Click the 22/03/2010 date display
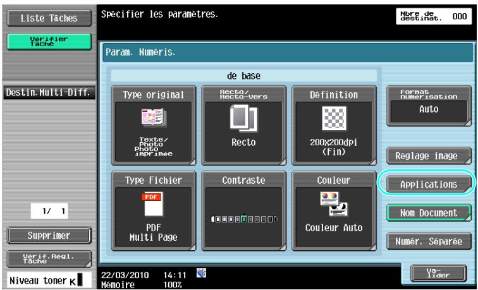 click(x=125, y=275)
